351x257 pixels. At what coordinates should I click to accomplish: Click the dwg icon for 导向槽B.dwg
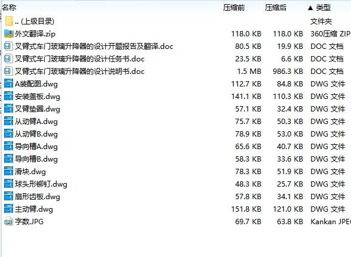point(8,159)
